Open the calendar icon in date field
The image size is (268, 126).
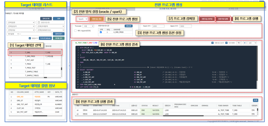pos(39,22)
